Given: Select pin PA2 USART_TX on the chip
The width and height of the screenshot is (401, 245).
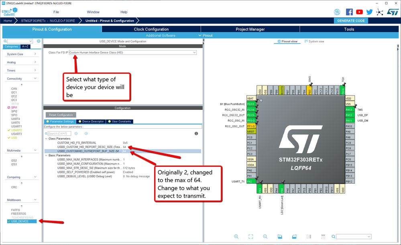Looking at the screenshot, I should [251, 181].
